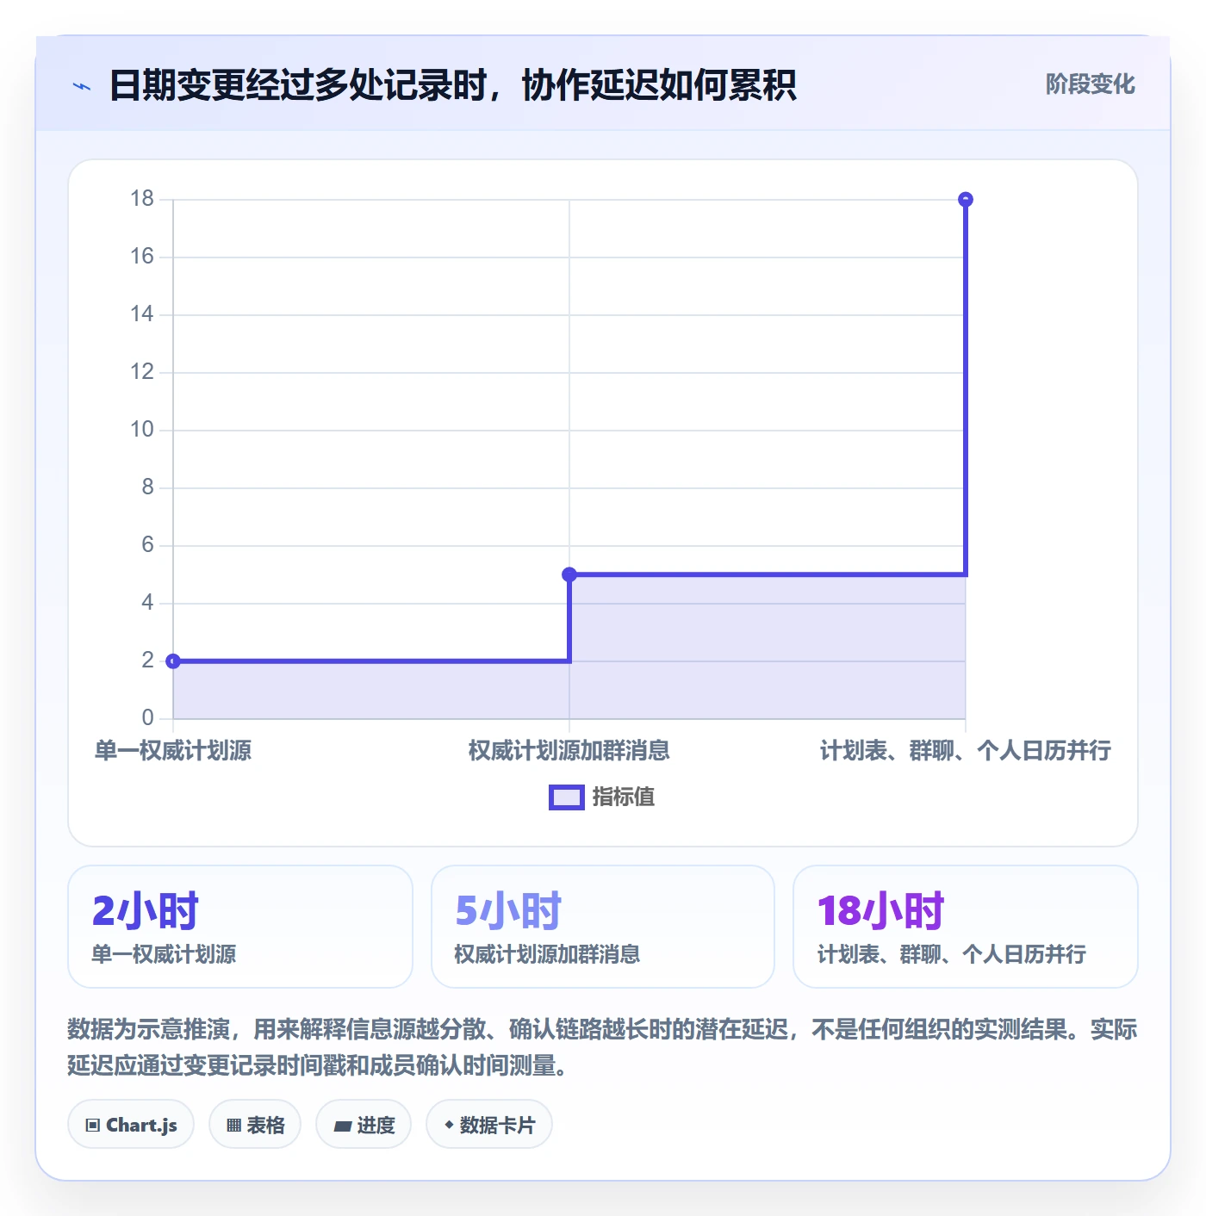1206x1216 pixels.
Task: Open the 18小时 data card
Action: coord(966,927)
